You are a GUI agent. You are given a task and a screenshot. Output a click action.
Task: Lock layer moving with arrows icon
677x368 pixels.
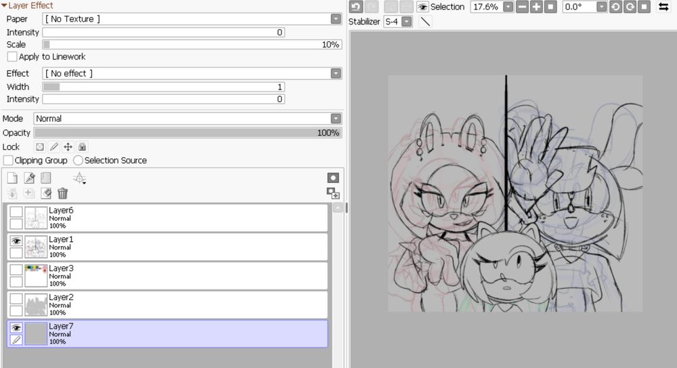coord(68,147)
